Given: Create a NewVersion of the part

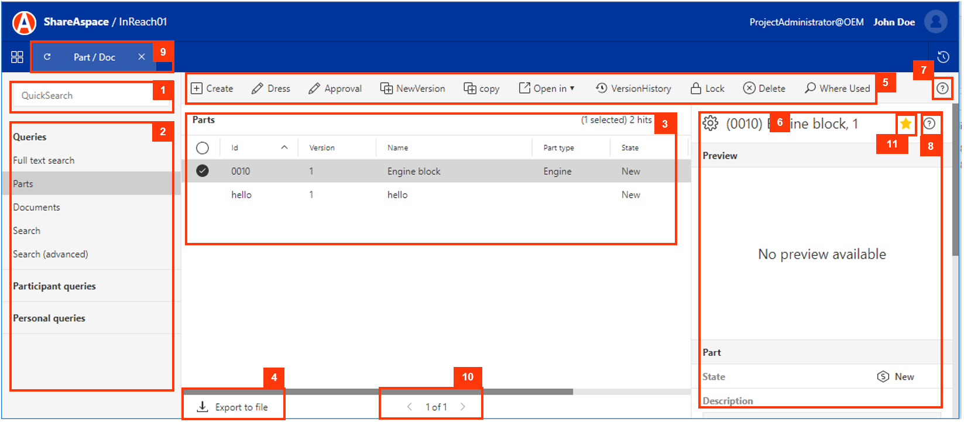Looking at the screenshot, I should 413,88.
